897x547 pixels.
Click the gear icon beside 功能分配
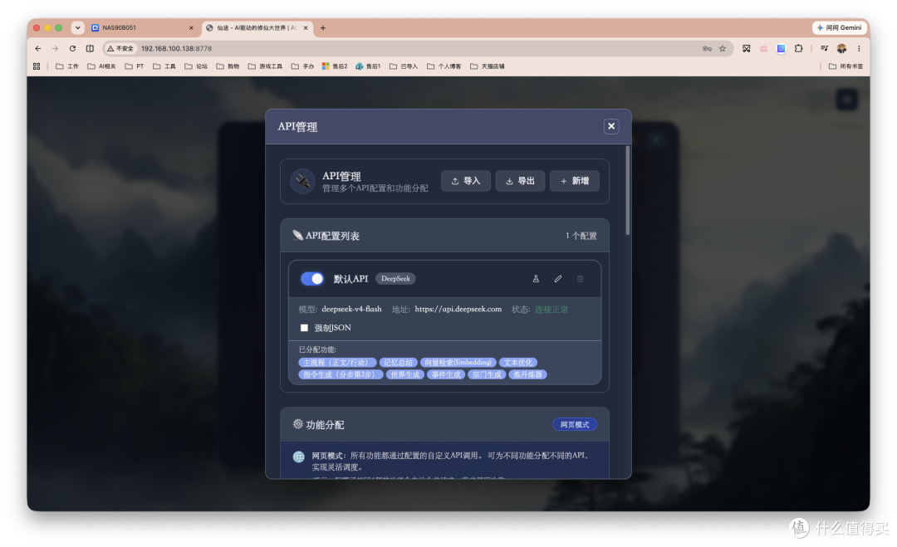(x=297, y=424)
